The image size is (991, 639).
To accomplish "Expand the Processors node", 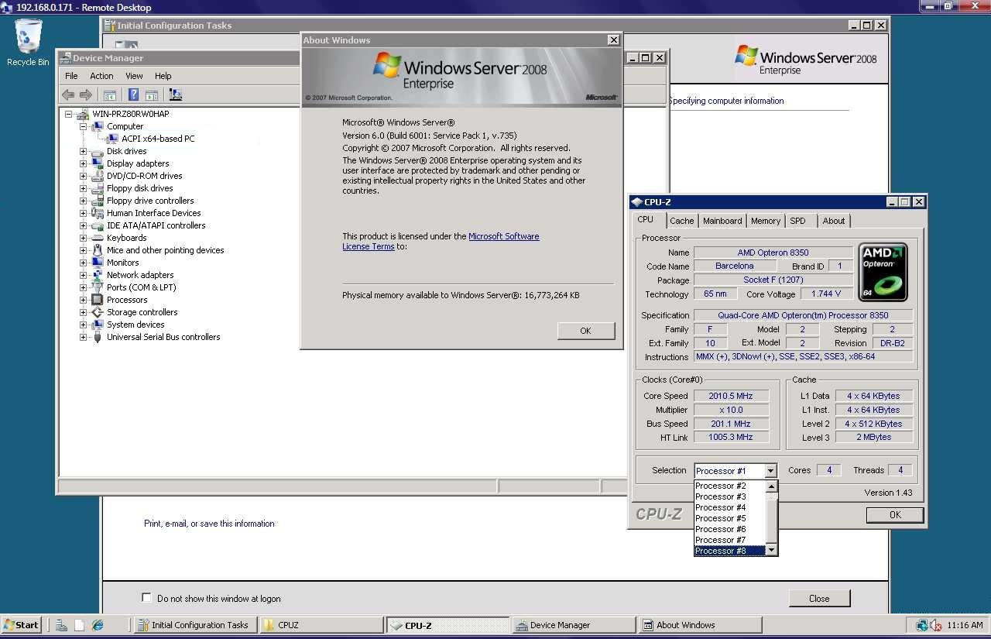I will tap(83, 300).
